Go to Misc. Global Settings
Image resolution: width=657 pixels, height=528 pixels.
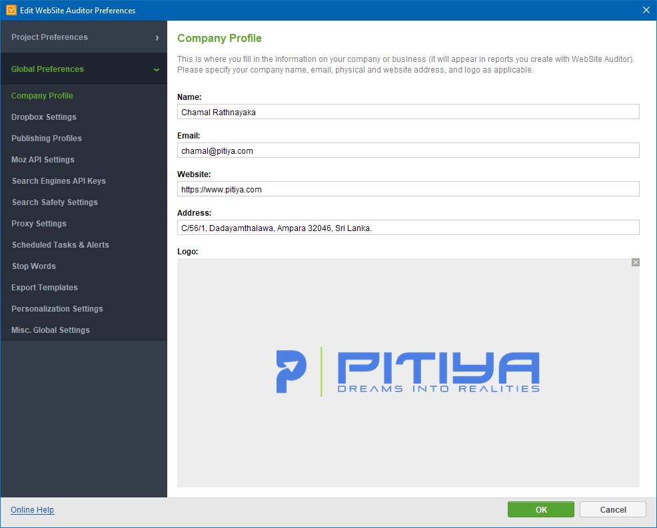50,331
